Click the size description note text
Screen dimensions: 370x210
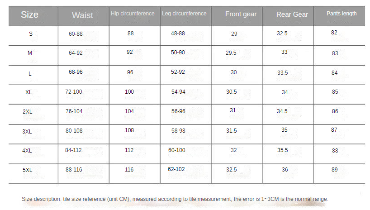pos(175,199)
